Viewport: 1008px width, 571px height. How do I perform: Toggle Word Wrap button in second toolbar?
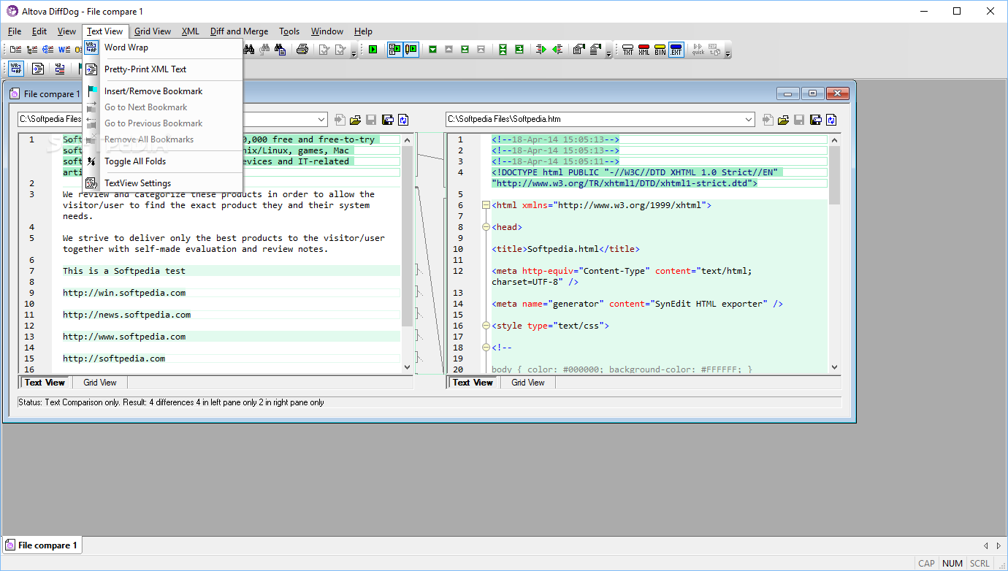pyautogui.click(x=16, y=69)
